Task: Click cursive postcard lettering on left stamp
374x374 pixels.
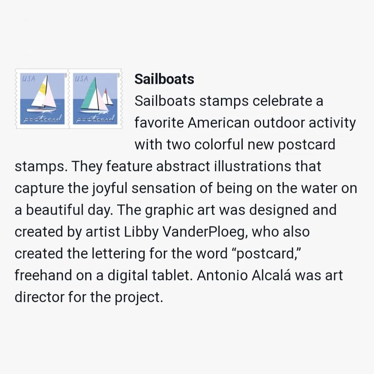Action: click(x=43, y=119)
